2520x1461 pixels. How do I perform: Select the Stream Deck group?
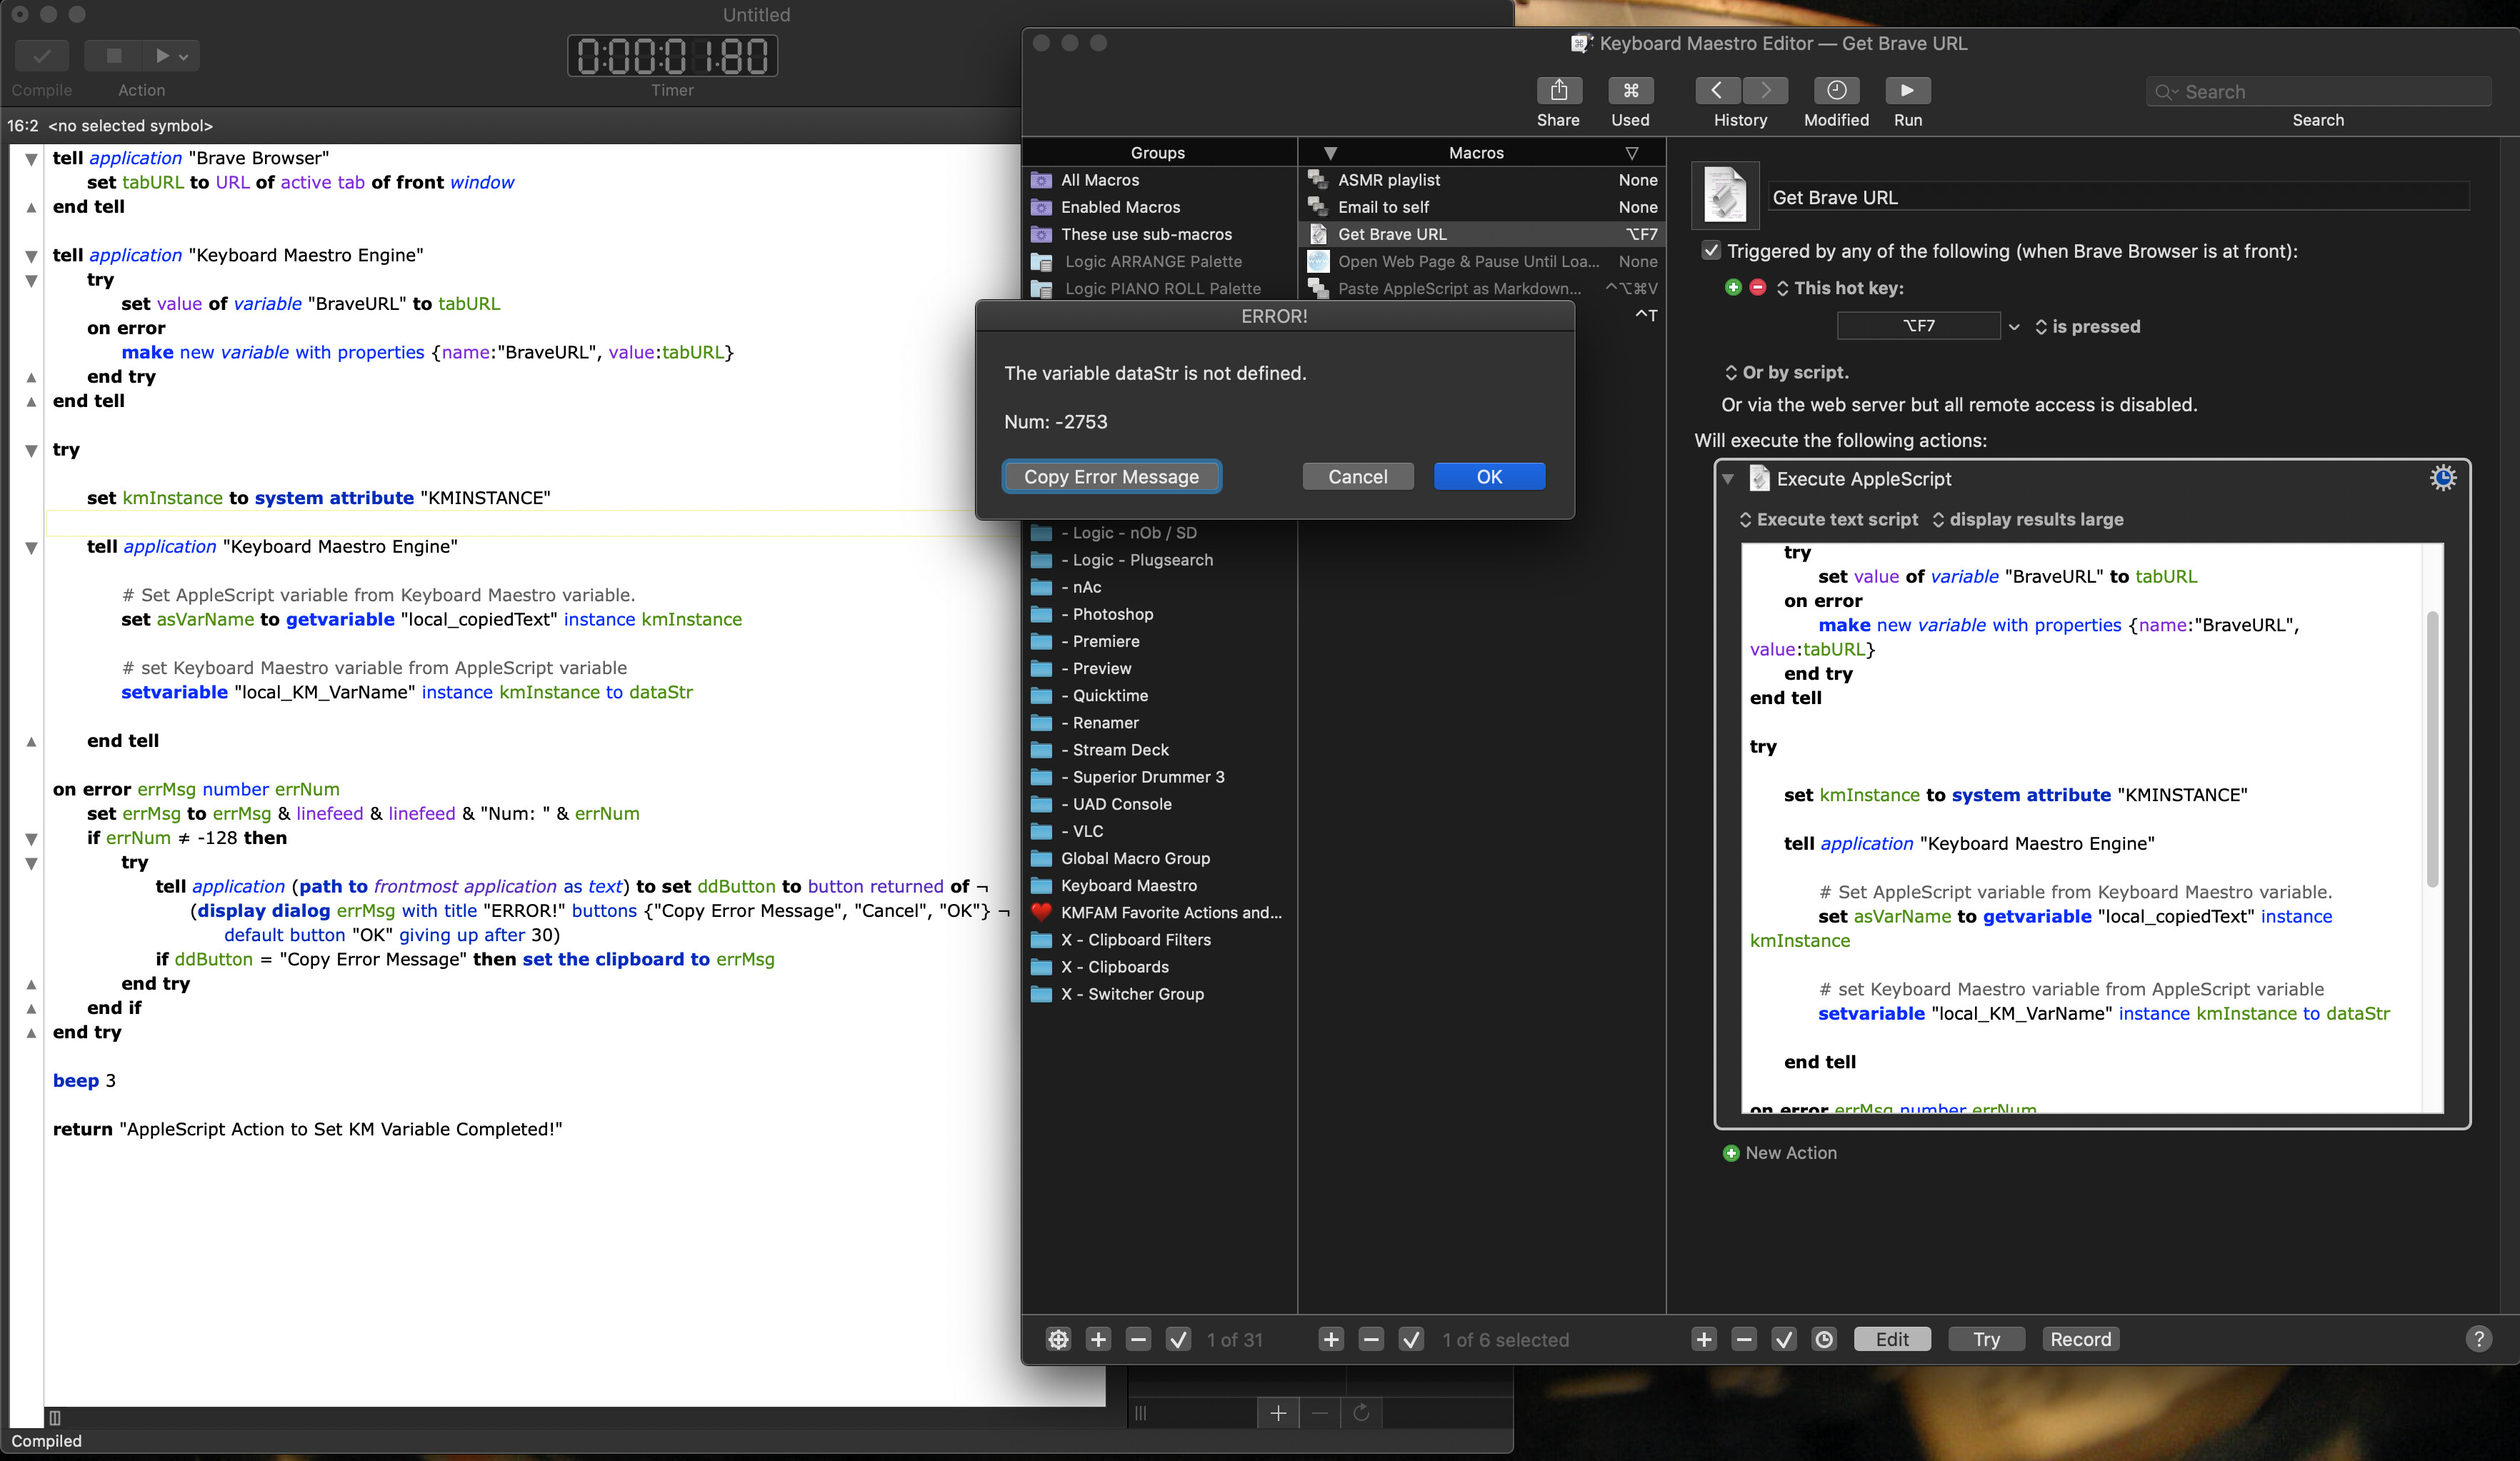pos(1160,750)
